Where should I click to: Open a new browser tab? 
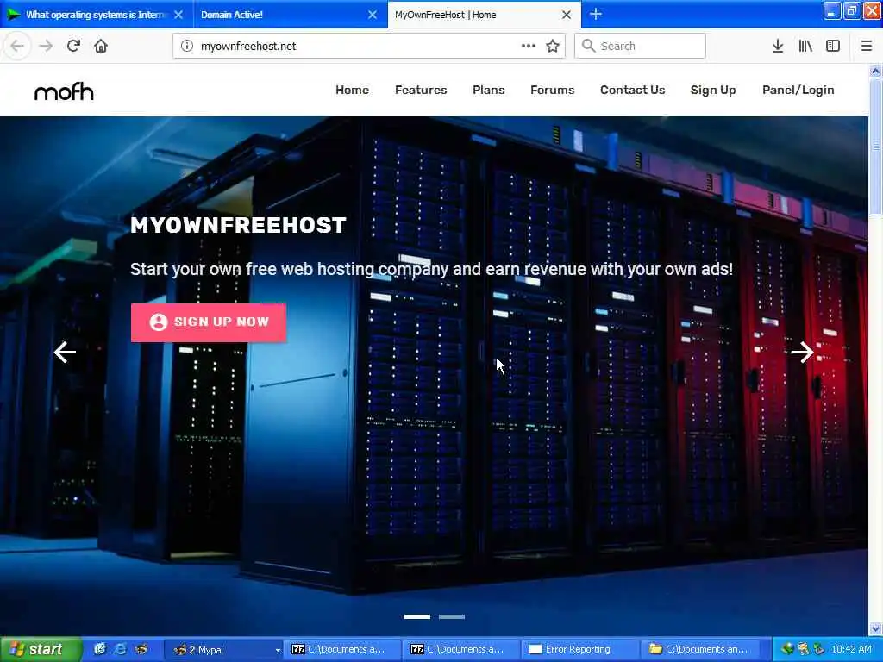(596, 14)
